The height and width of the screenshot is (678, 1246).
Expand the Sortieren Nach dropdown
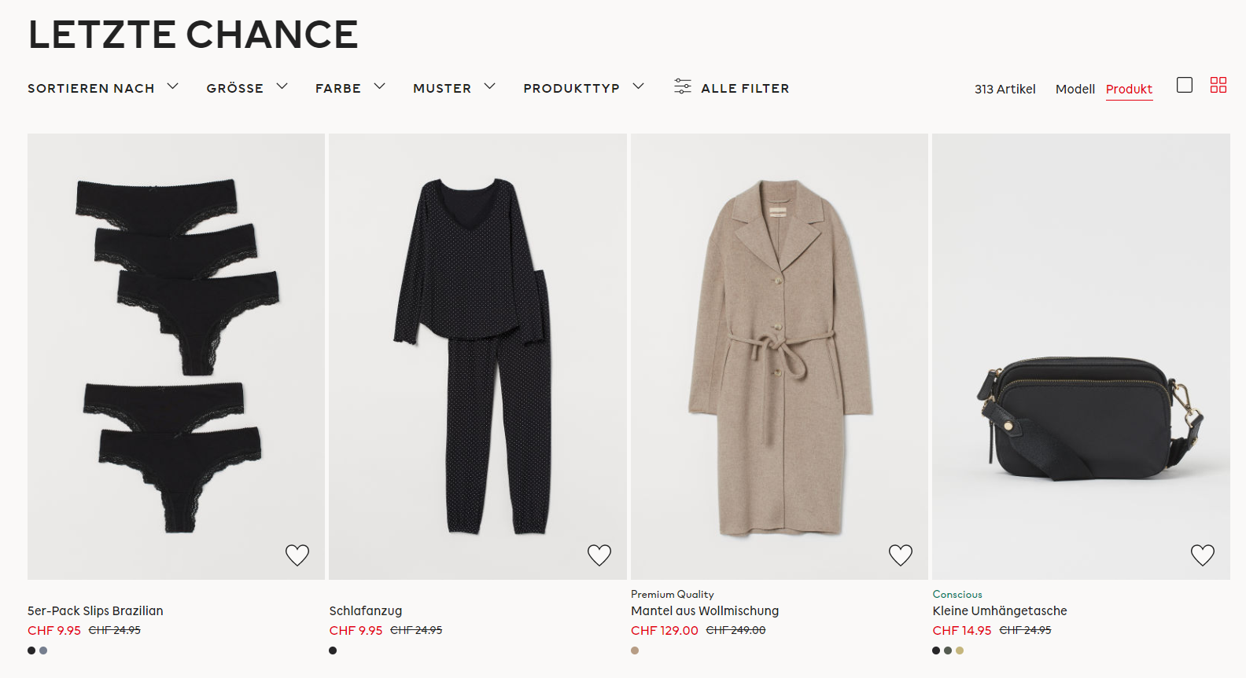[103, 88]
